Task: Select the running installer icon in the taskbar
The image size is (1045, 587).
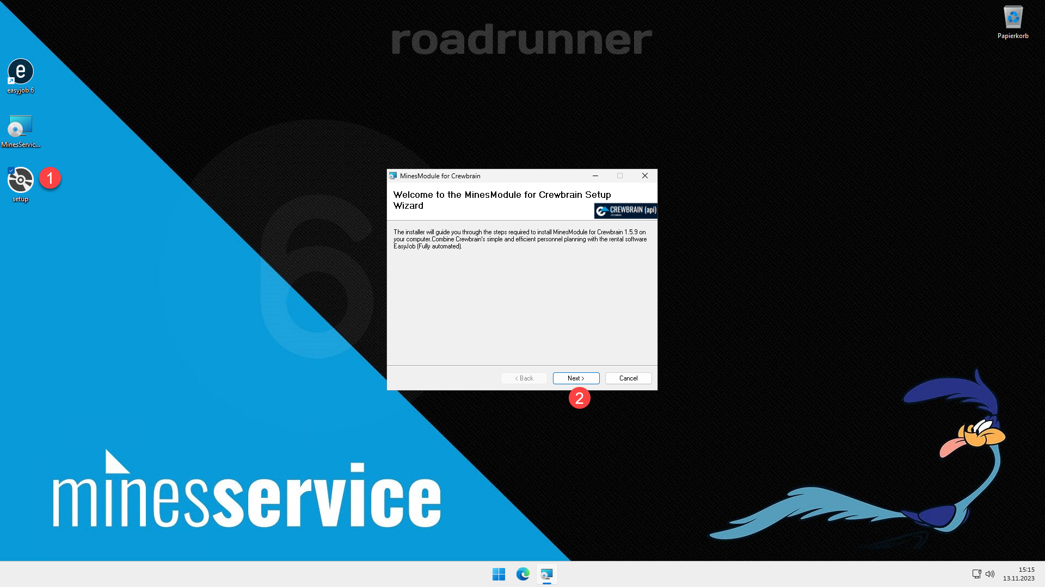Action: point(546,574)
